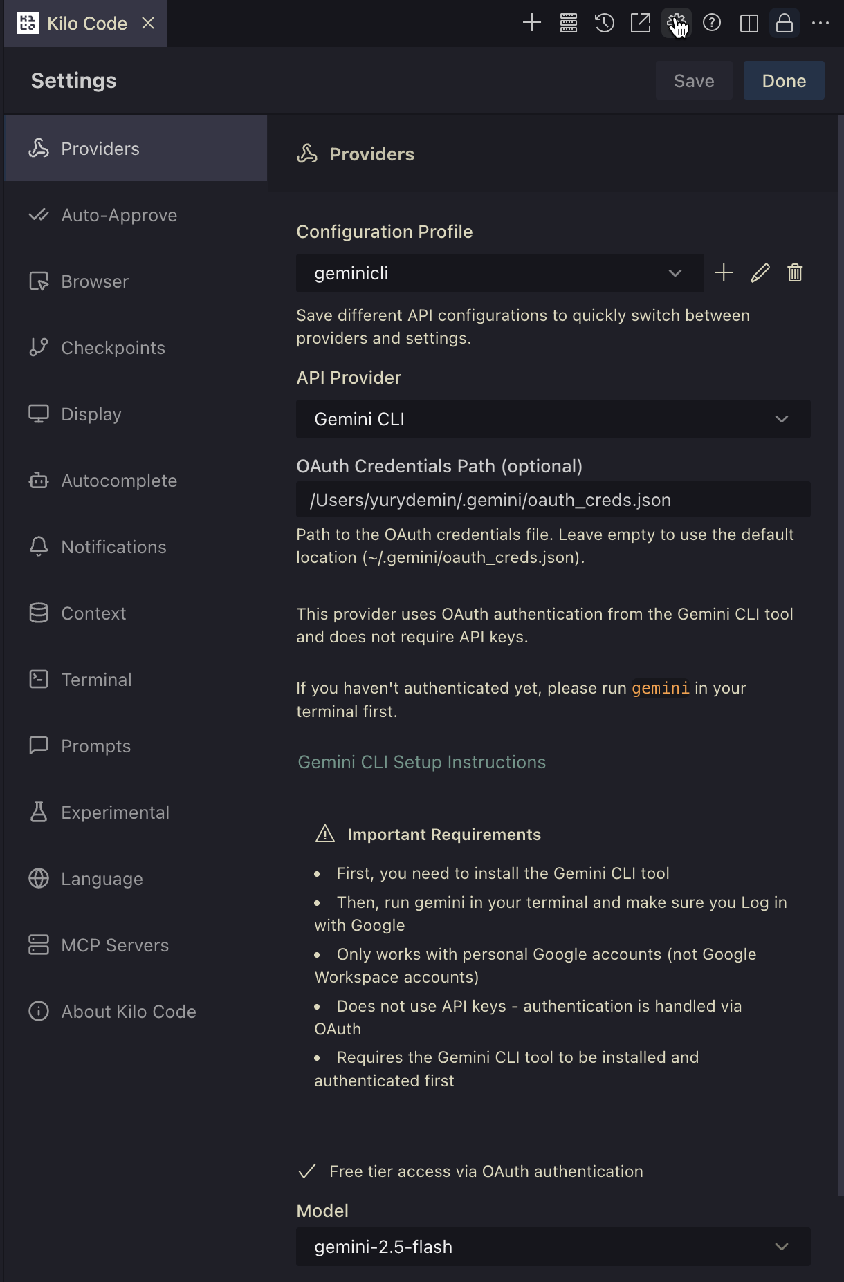
Task: Click the Done button
Action: (784, 80)
